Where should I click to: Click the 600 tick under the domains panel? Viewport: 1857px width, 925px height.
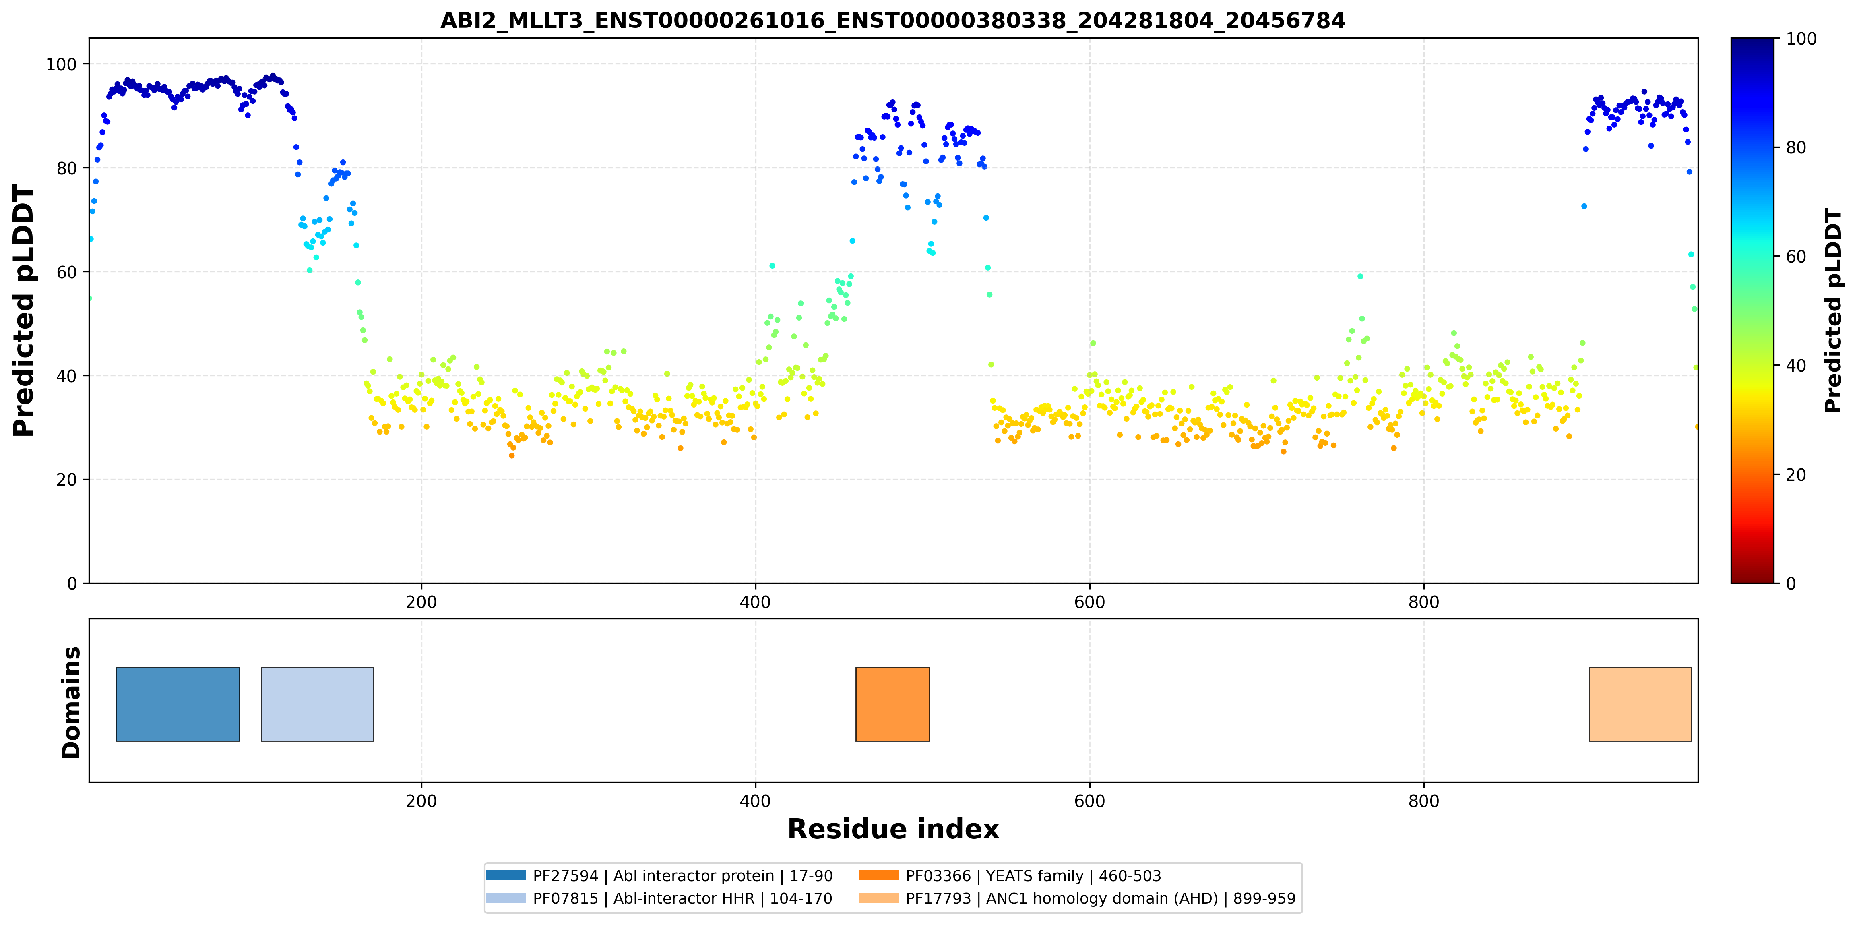click(1089, 801)
